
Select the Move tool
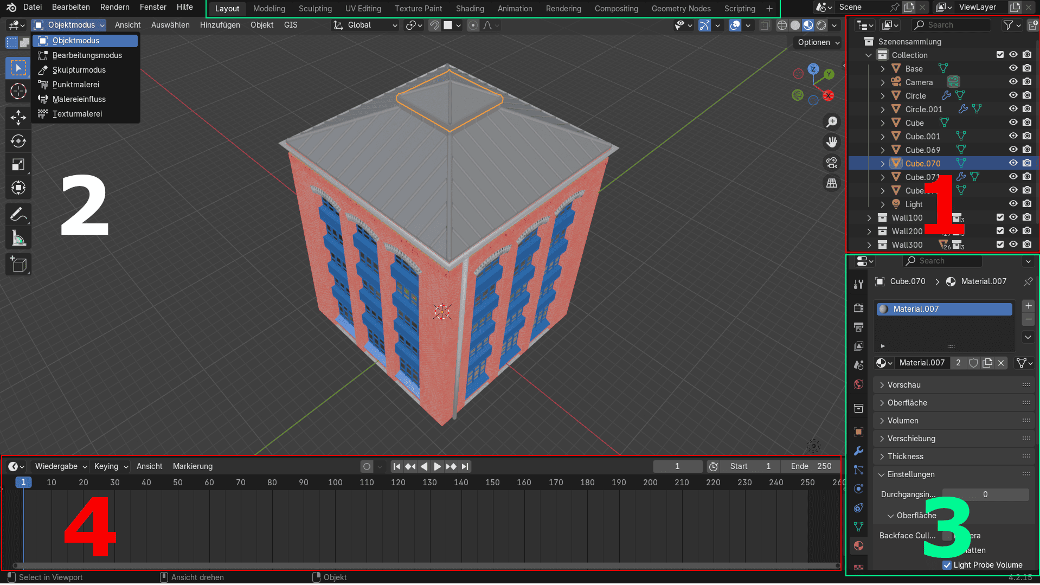click(x=18, y=118)
